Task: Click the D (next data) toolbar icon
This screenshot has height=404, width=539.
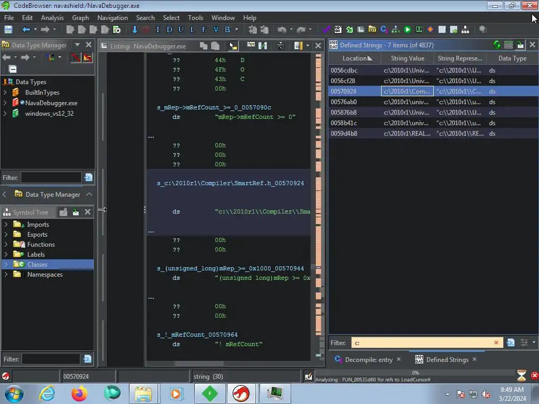Action: [169, 29]
